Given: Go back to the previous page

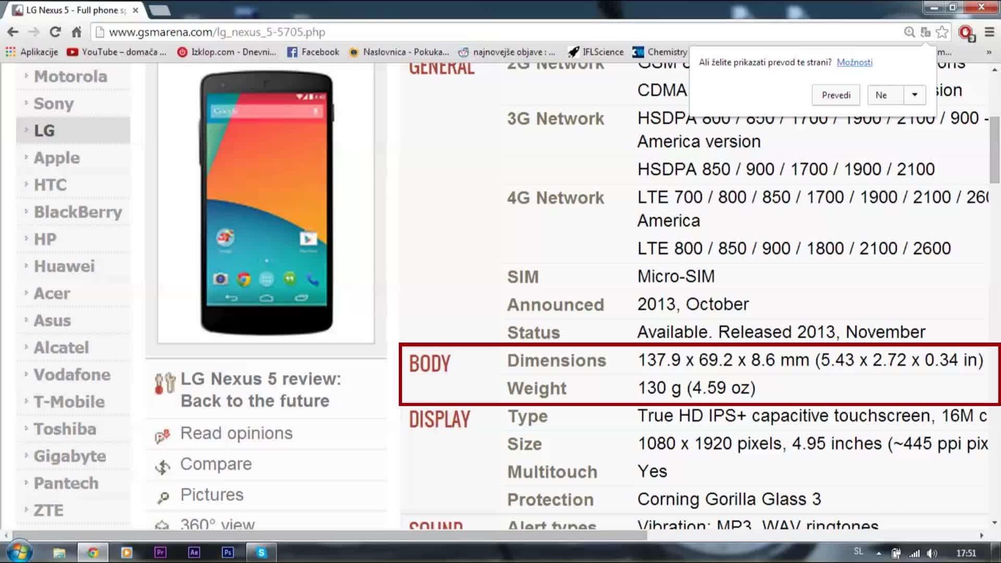Looking at the screenshot, I should coord(13,32).
